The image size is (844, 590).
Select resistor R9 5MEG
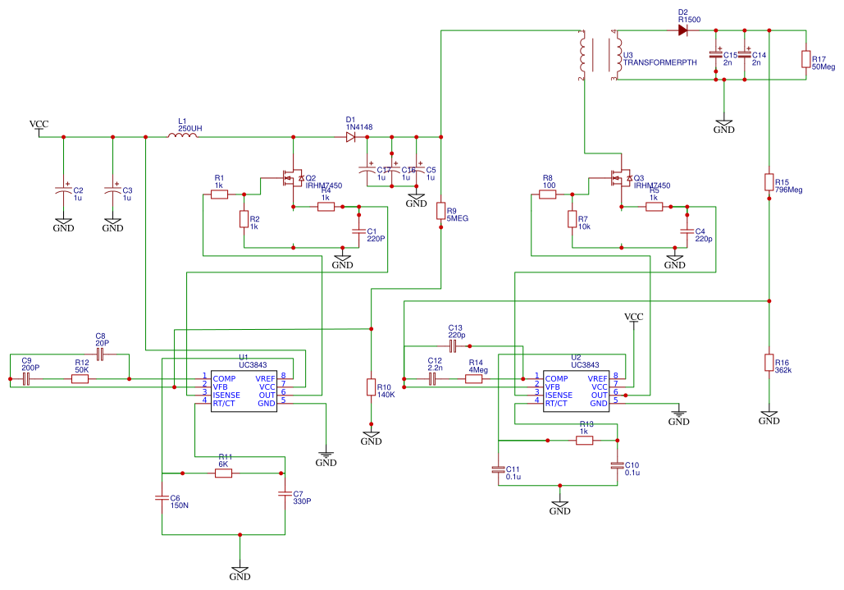coord(440,211)
